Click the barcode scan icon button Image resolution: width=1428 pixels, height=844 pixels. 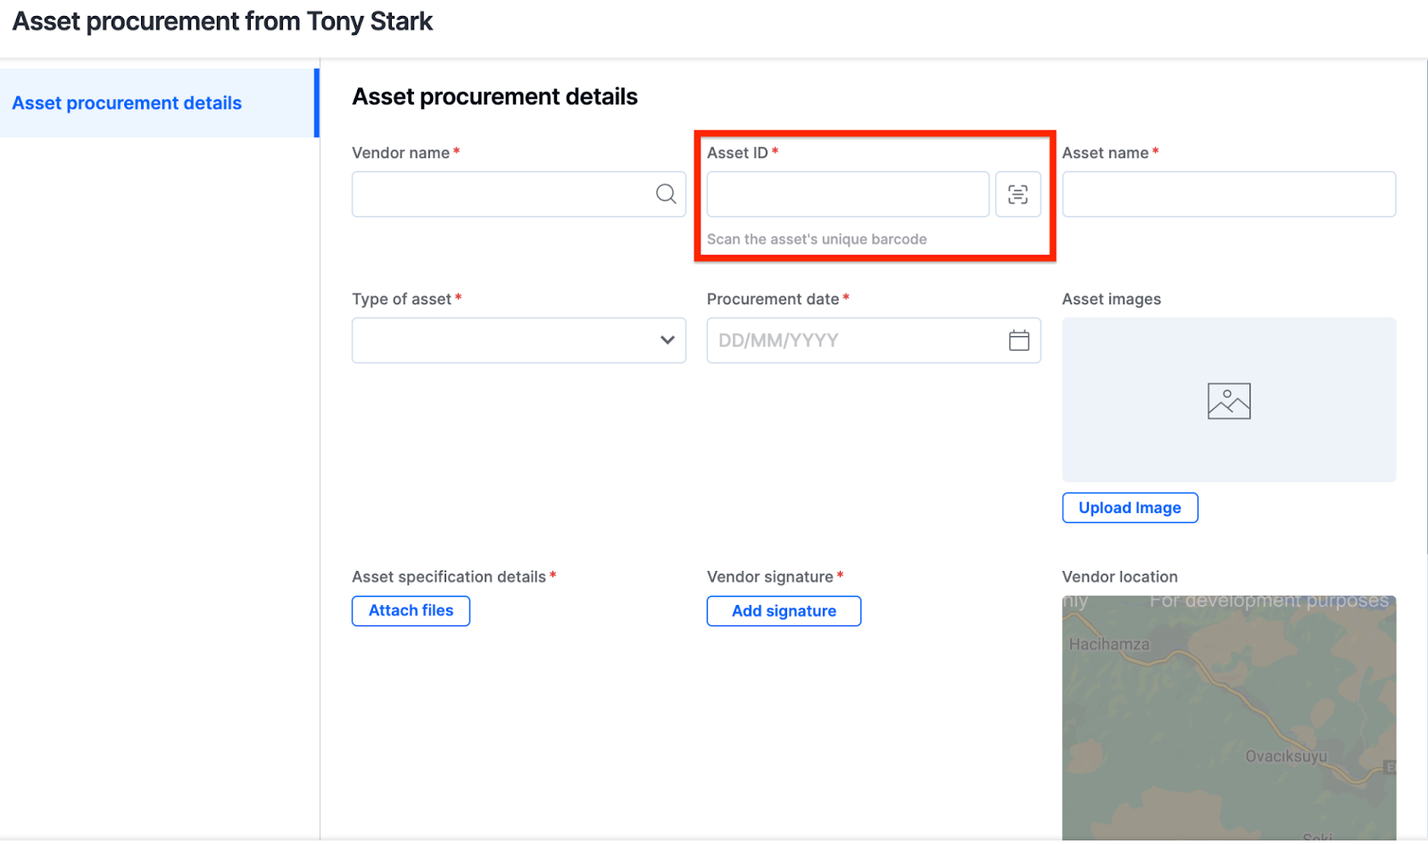tap(1017, 194)
